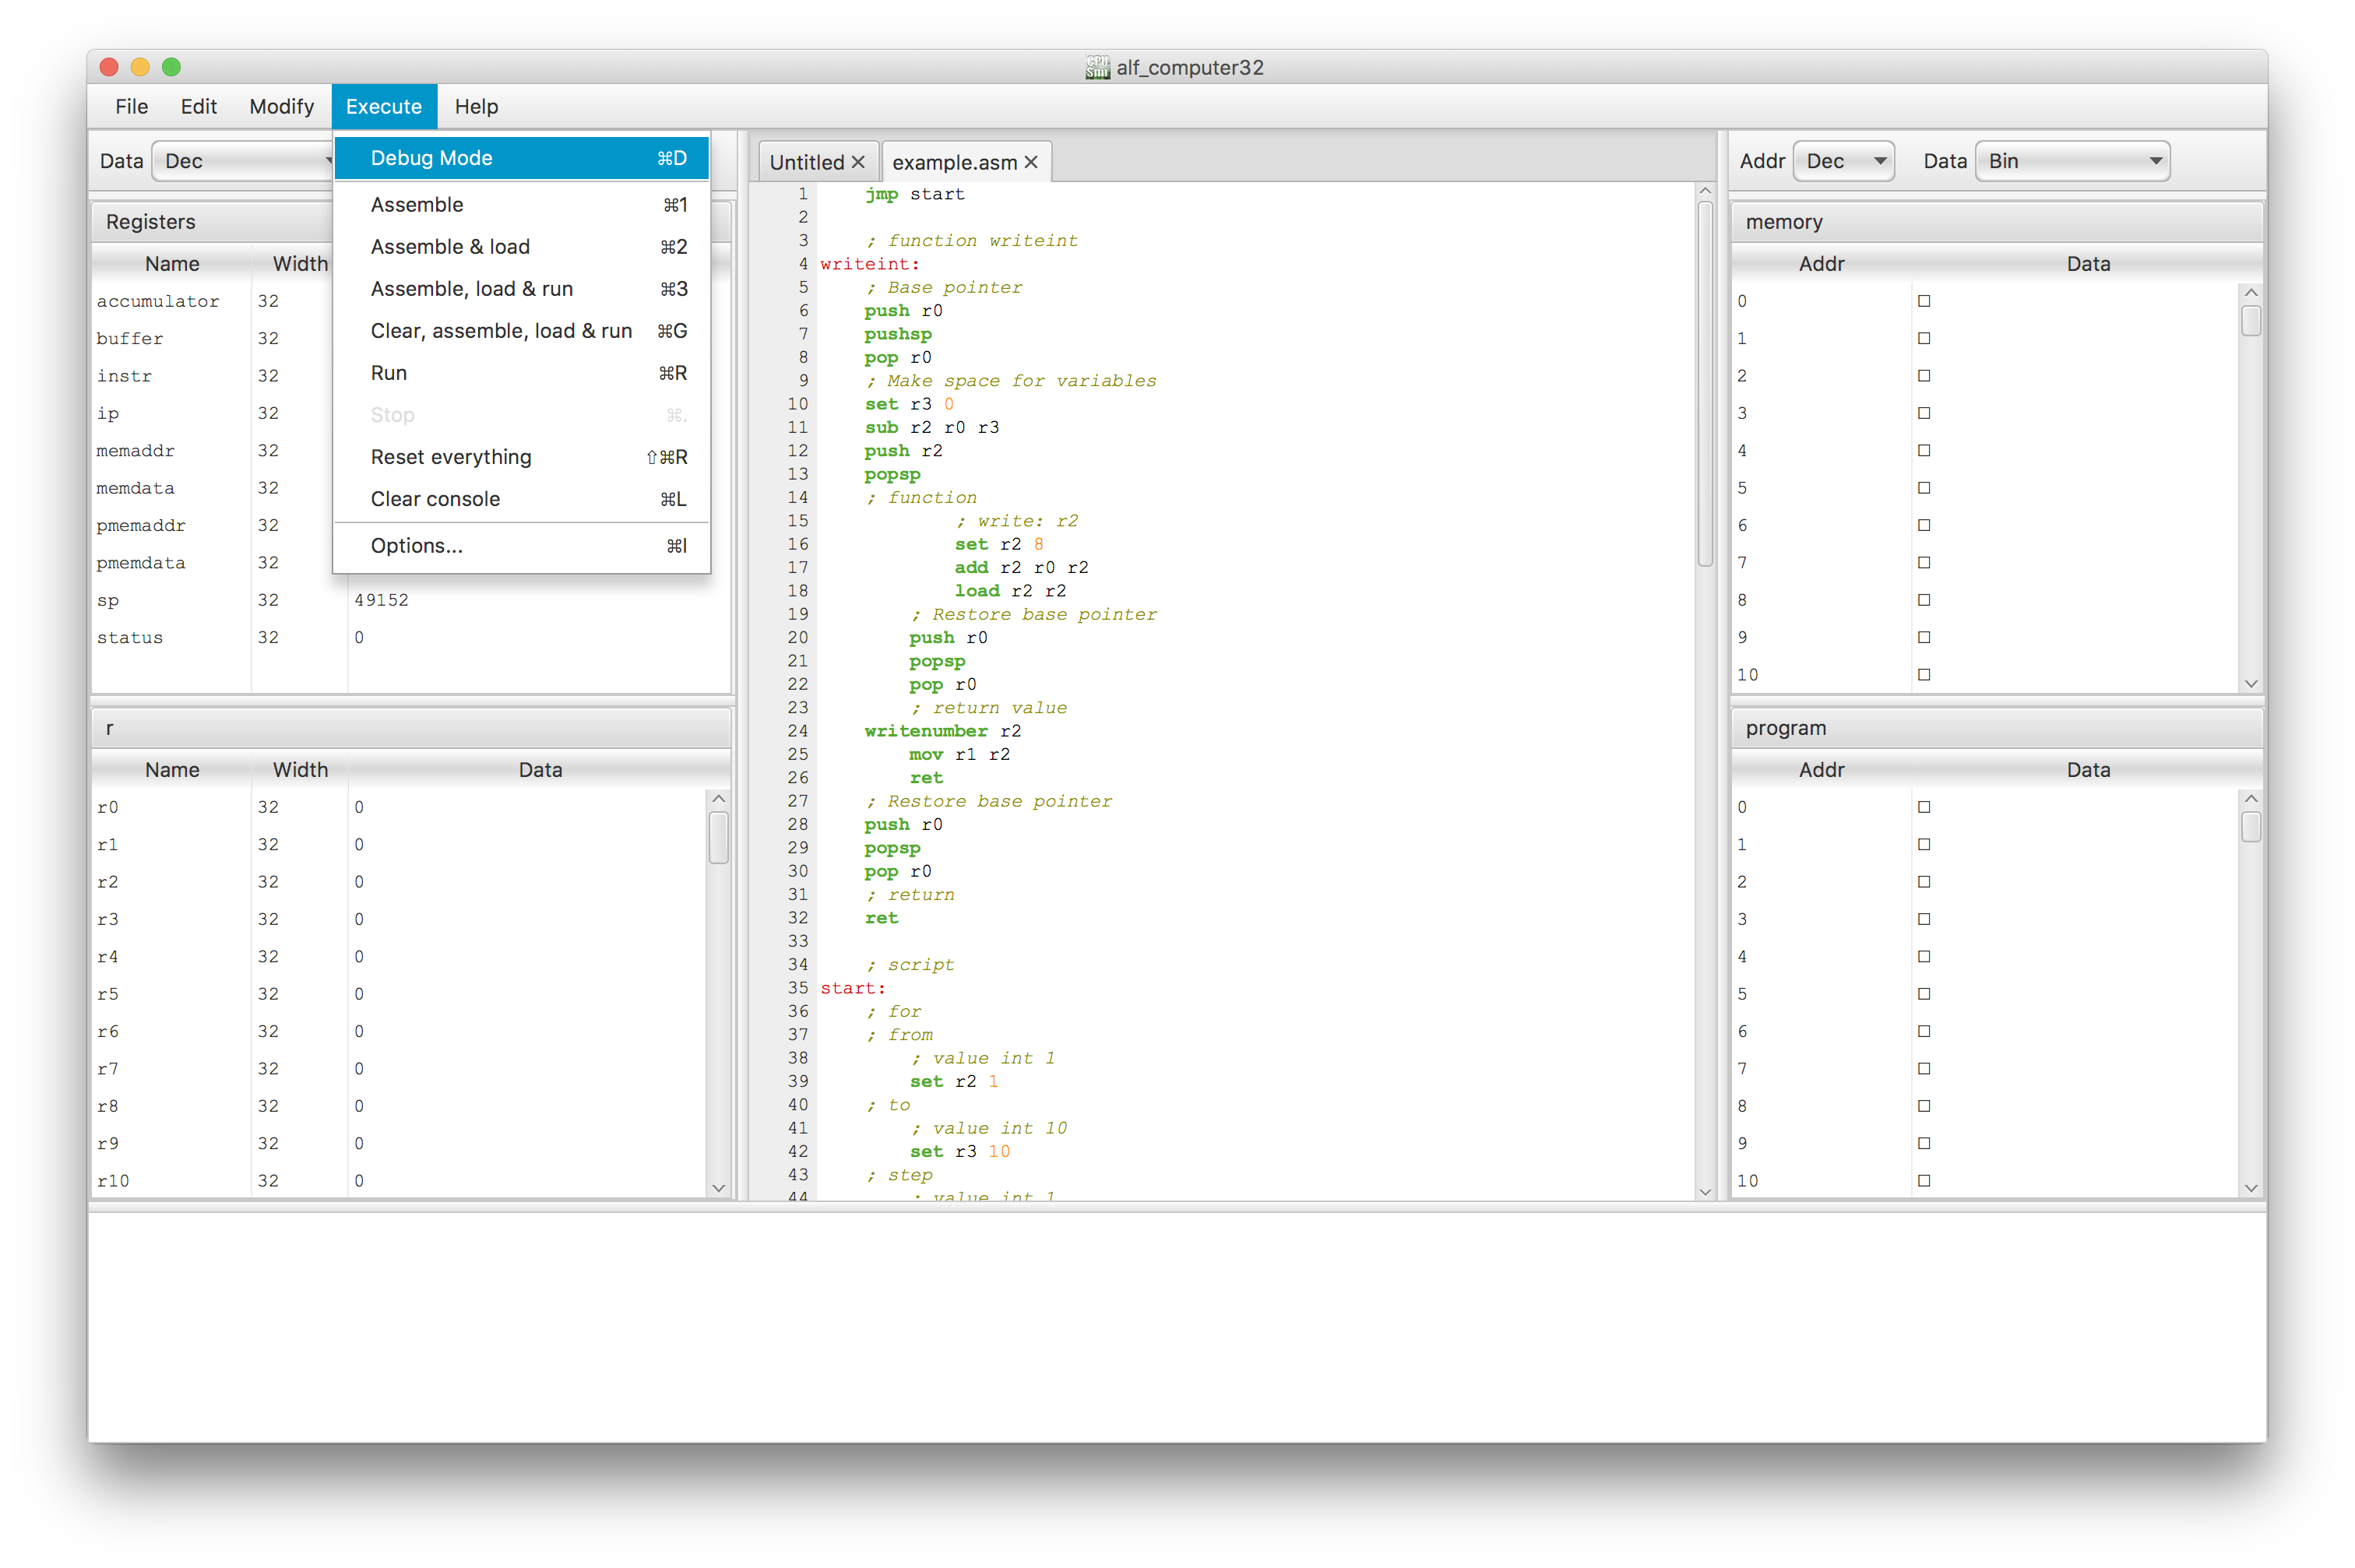The height and width of the screenshot is (1568, 2355).
Task: Select Clear console menu entry
Action: coord(521,499)
